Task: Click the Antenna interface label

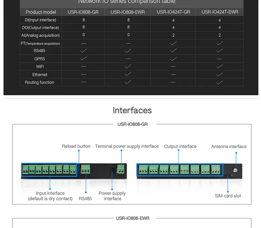Action: pyautogui.click(x=229, y=147)
